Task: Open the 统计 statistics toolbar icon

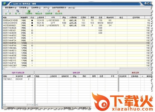Action: (x=18, y=12)
